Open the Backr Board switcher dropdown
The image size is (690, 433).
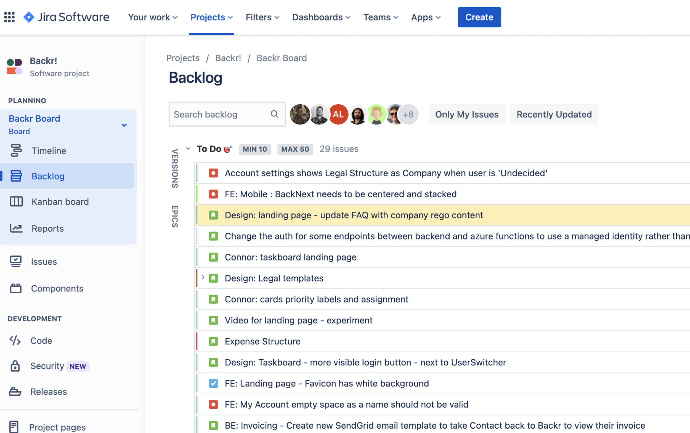(124, 125)
